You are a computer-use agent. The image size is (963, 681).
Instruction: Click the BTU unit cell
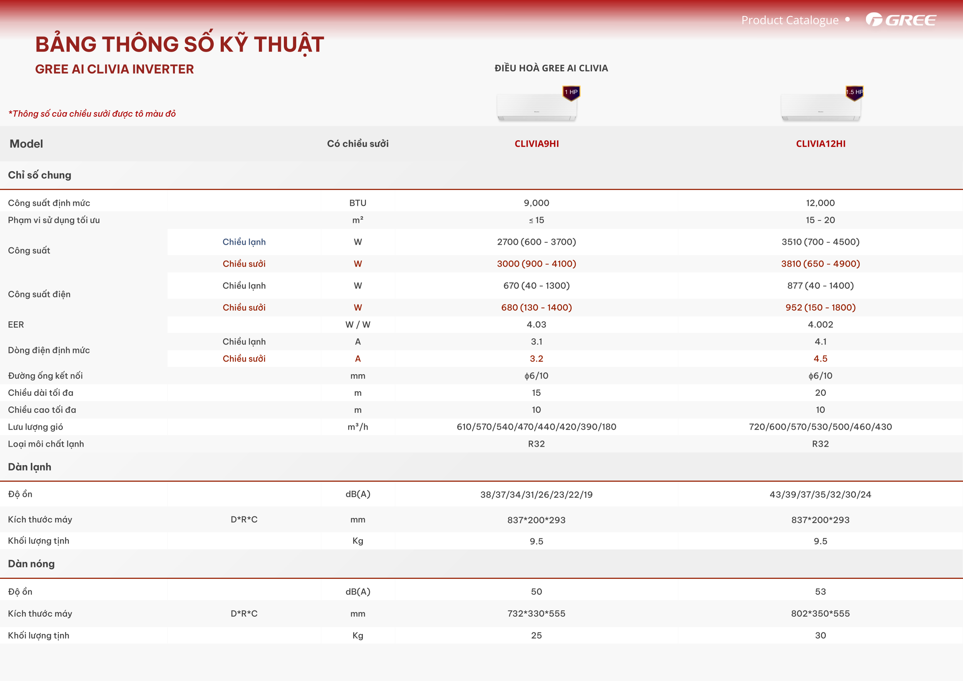(358, 203)
